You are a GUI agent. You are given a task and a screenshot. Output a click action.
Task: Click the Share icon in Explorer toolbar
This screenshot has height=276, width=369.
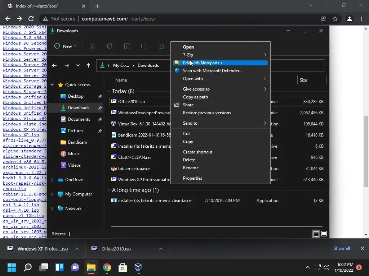[161, 46]
